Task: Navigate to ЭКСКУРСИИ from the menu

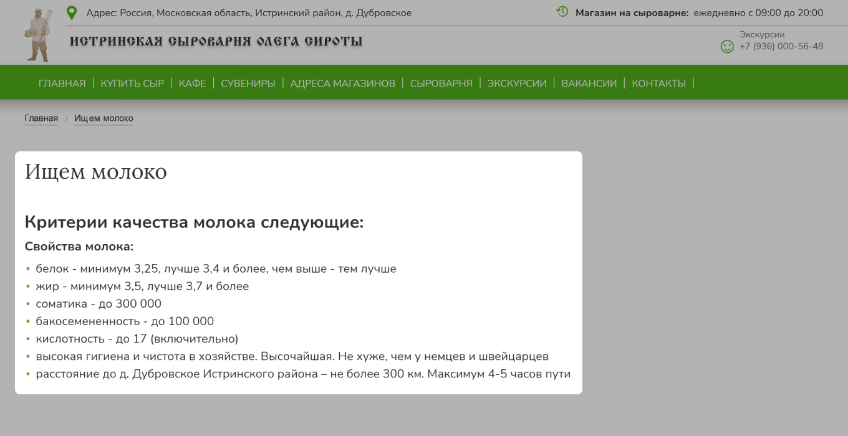Action: (517, 82)
